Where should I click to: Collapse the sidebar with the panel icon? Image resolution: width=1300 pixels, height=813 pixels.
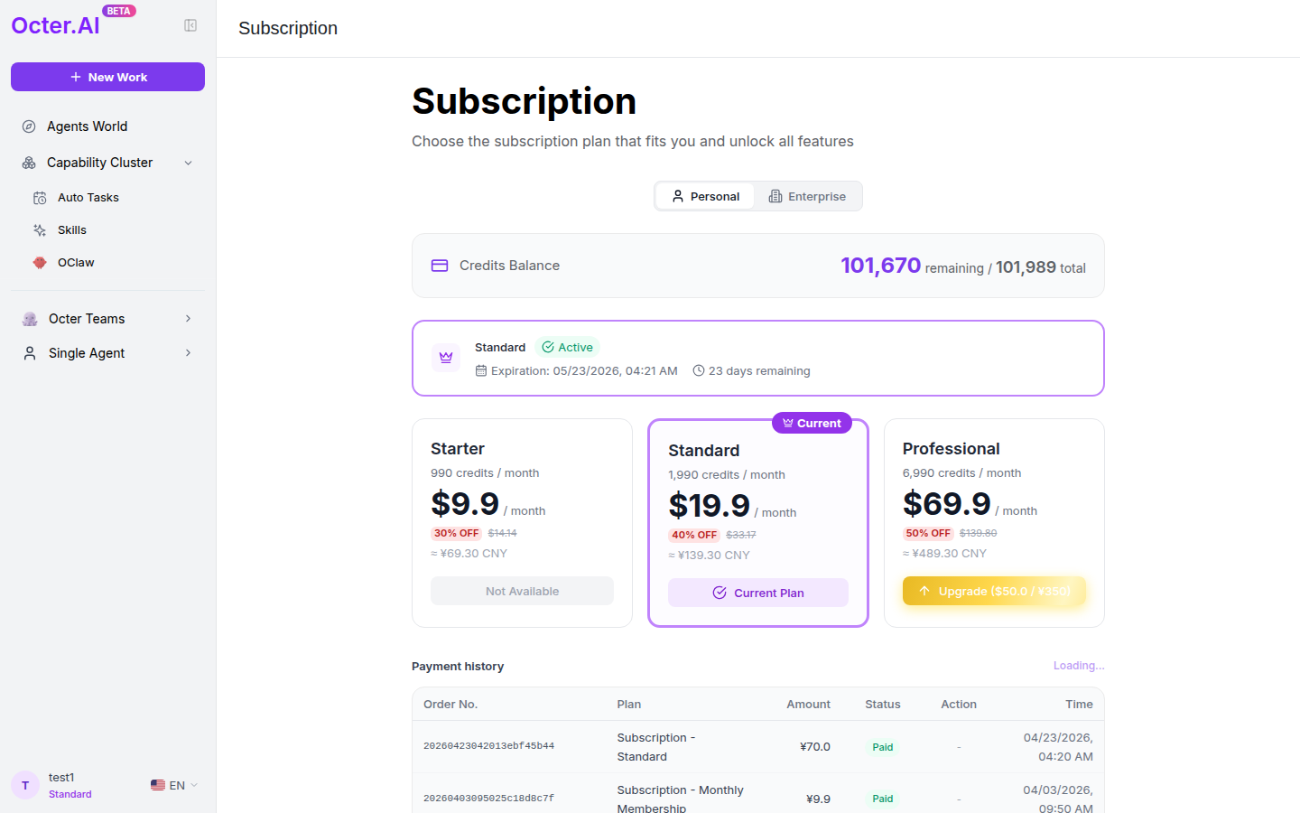(x=190, y=25)
